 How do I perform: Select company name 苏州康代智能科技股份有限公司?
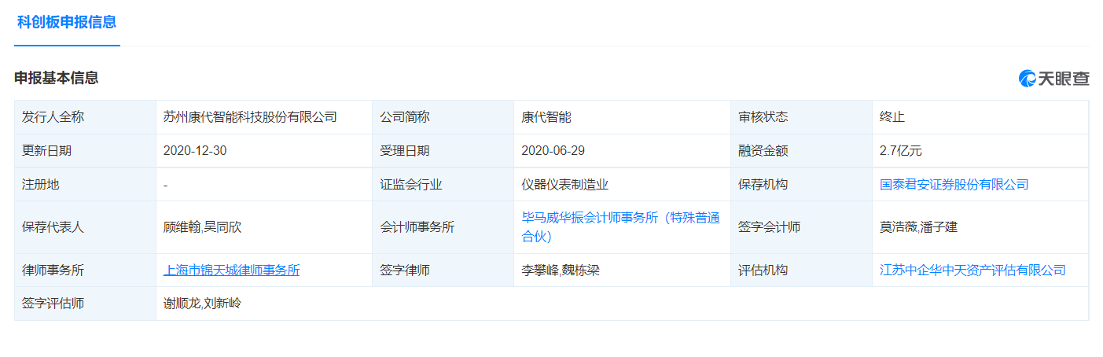(x=250, y=117)
